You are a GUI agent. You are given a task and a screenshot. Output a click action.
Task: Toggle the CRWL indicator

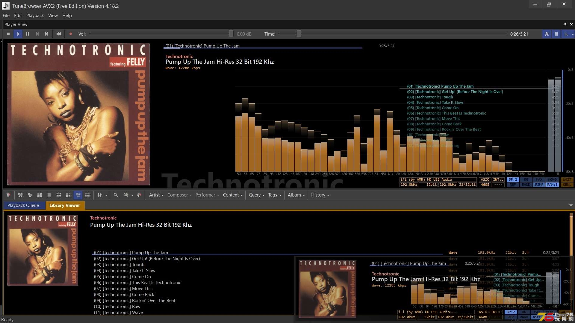click(x=567, y=185)
